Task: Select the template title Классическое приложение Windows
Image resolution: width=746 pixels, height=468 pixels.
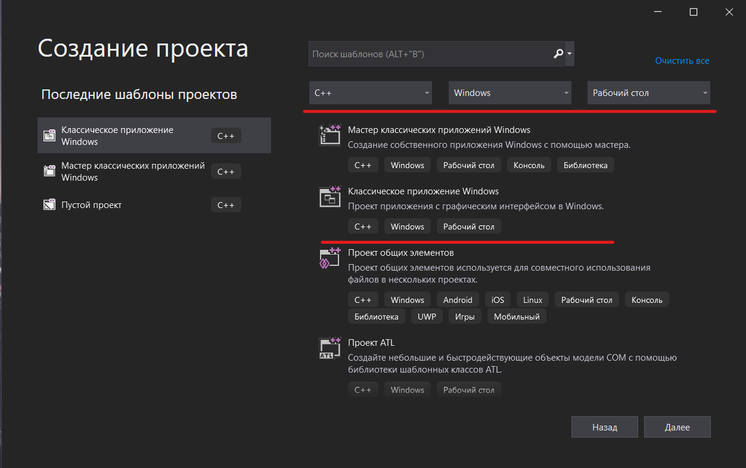Action: (x=423, y=191)
